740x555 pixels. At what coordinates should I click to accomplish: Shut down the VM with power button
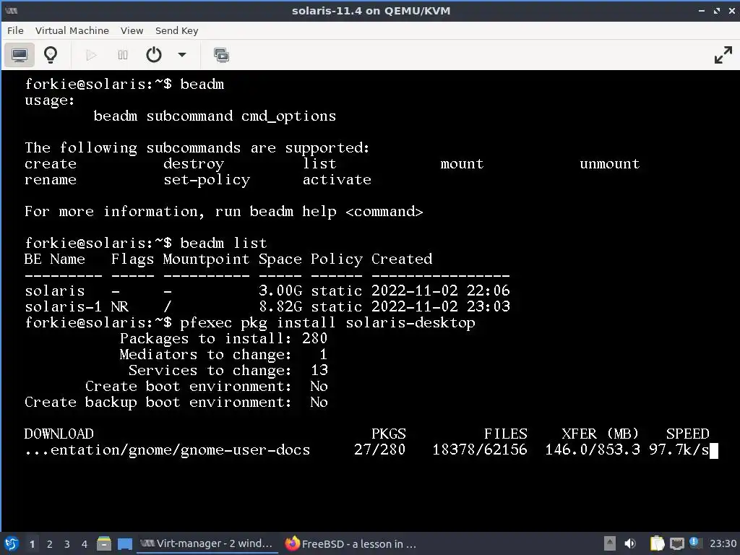click(154, 55)
